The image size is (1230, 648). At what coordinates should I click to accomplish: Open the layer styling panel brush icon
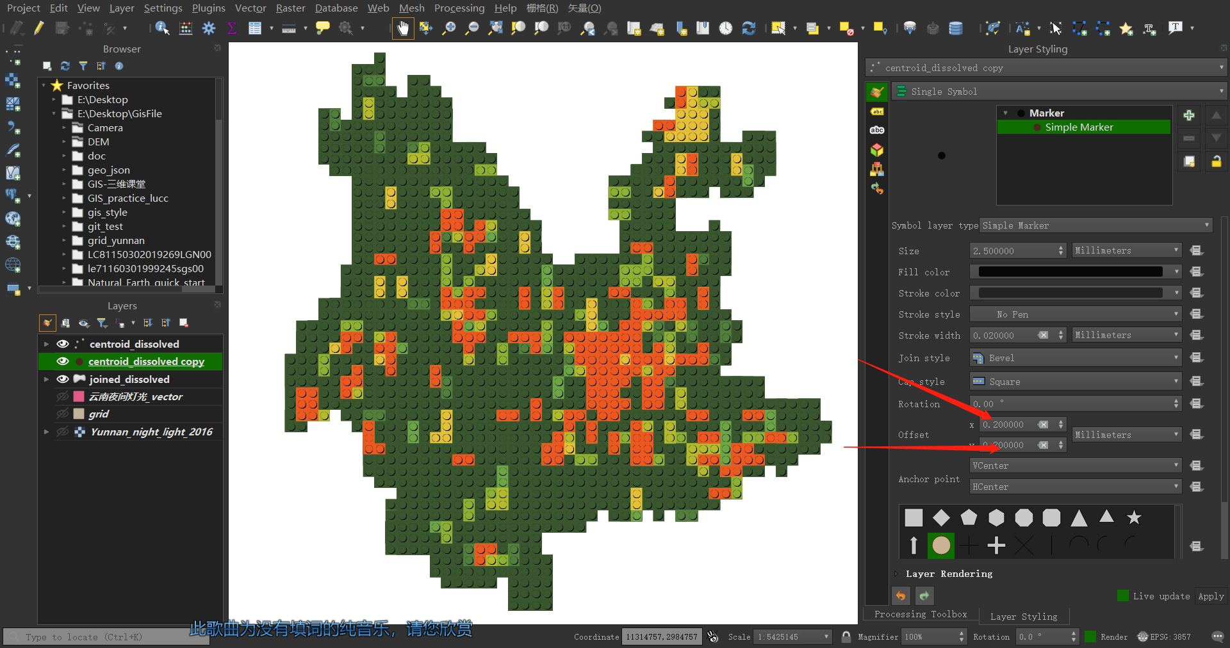pyautogui.click(x=47, y=323)
